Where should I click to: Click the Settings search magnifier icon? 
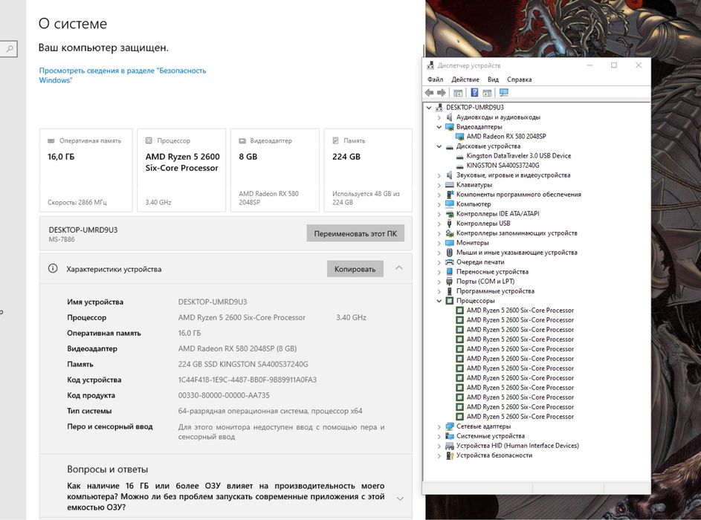[x=10, y=49]
